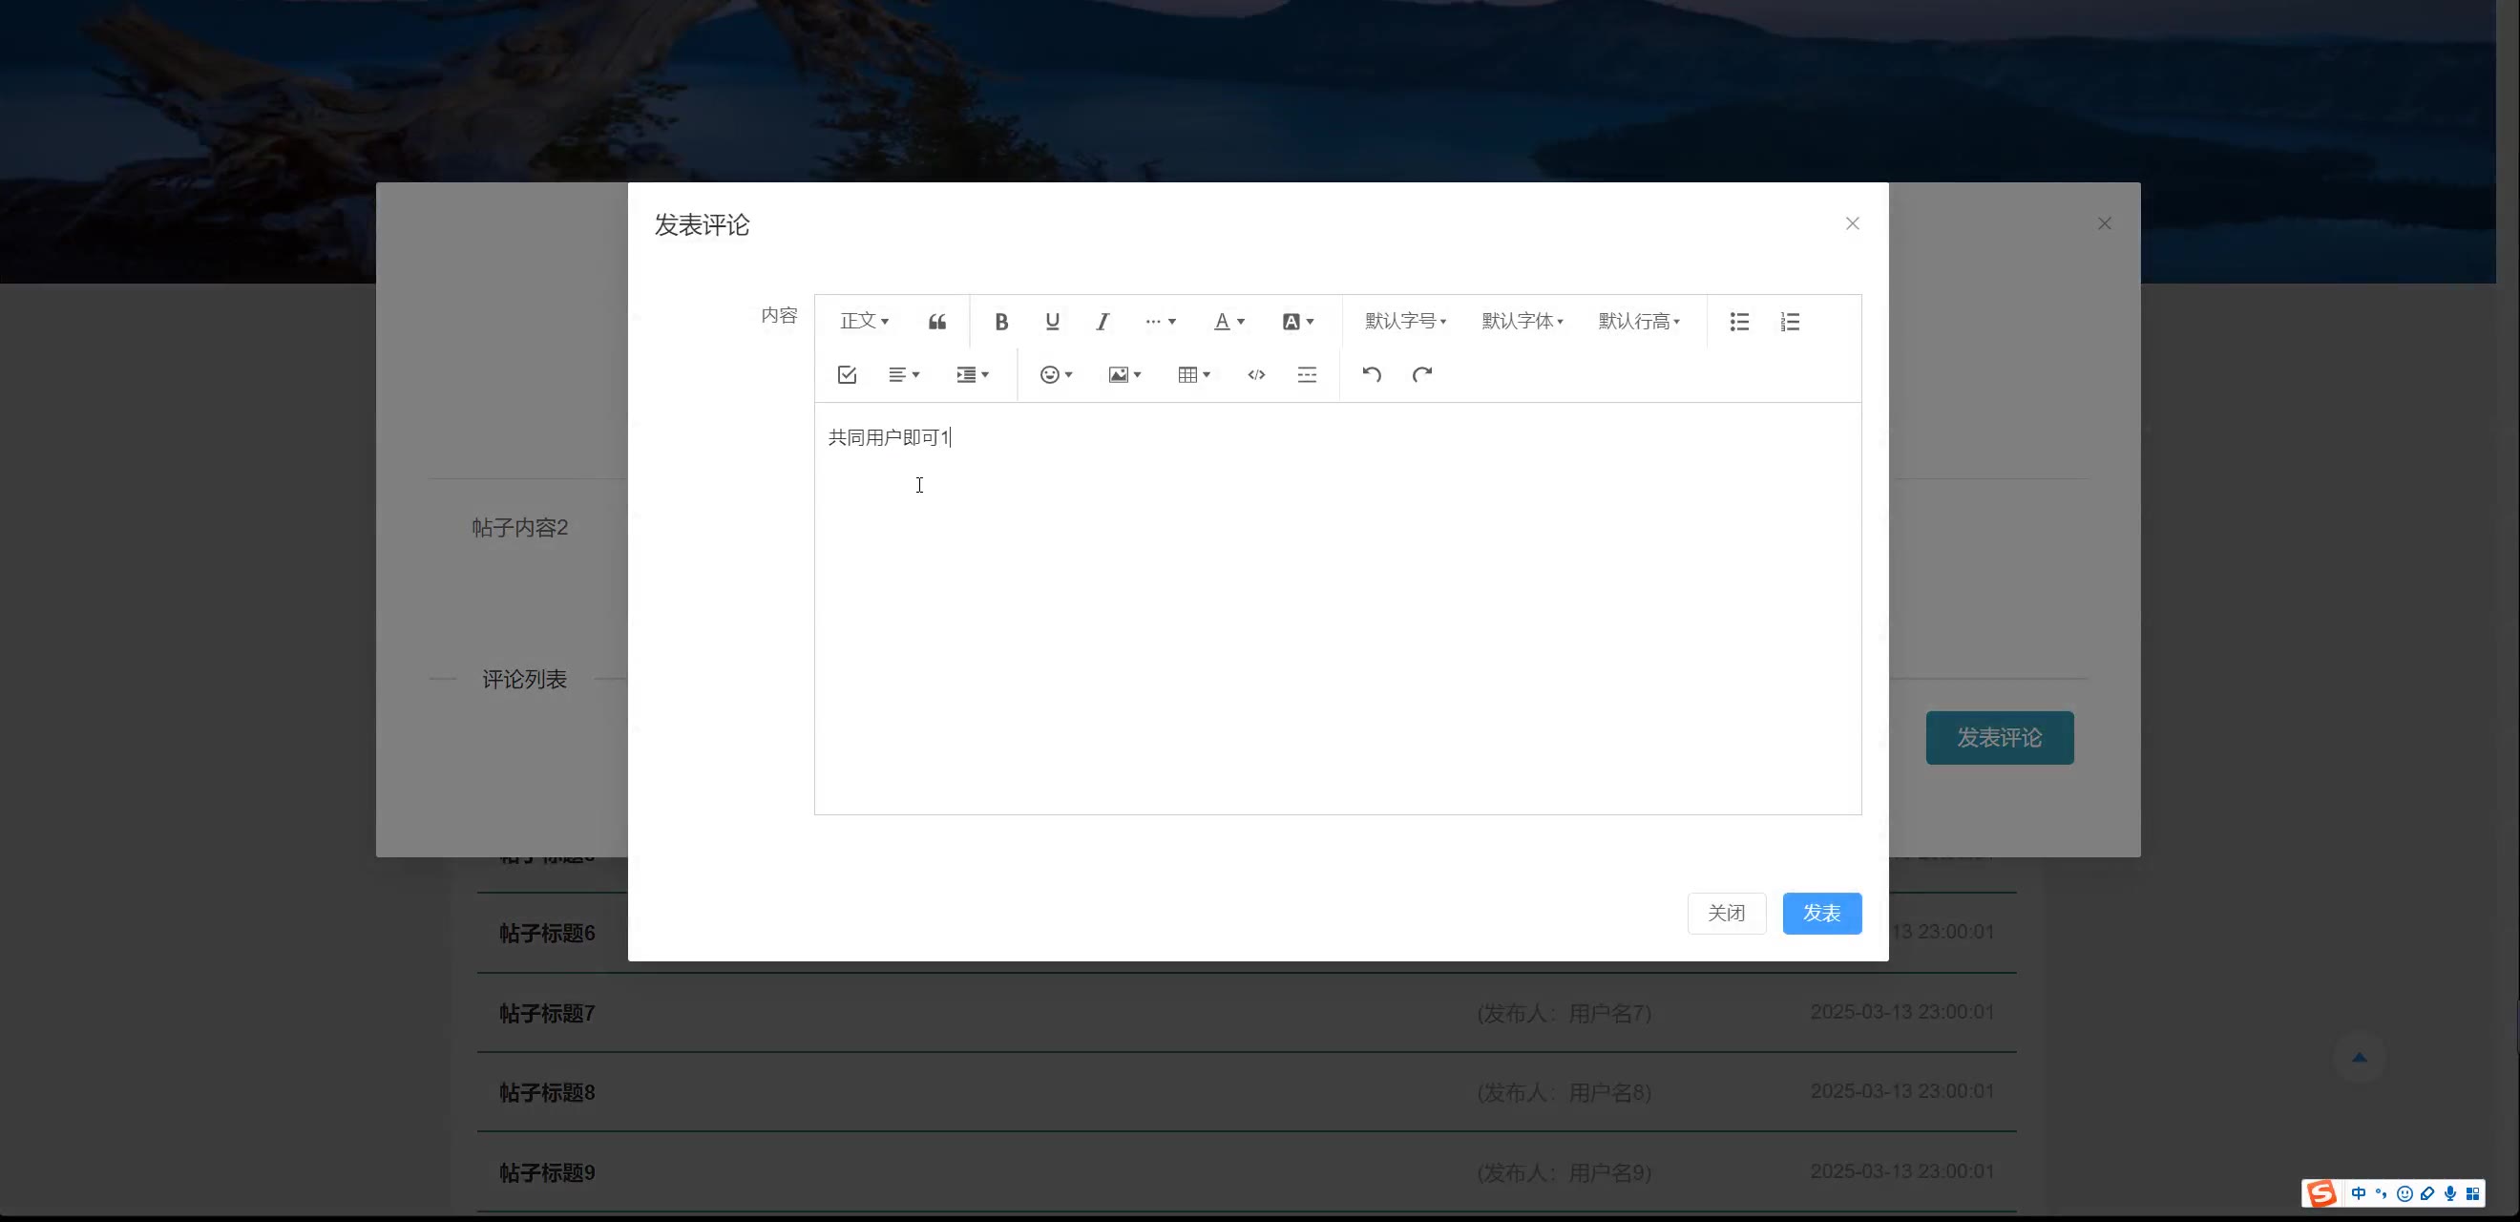Toggle bold formatting in the editor

click(1000, 322)
